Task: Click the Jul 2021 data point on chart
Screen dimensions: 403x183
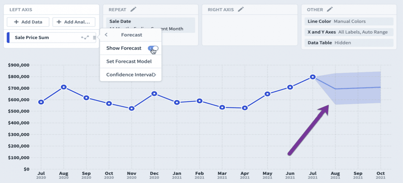Action: [313, 77]
